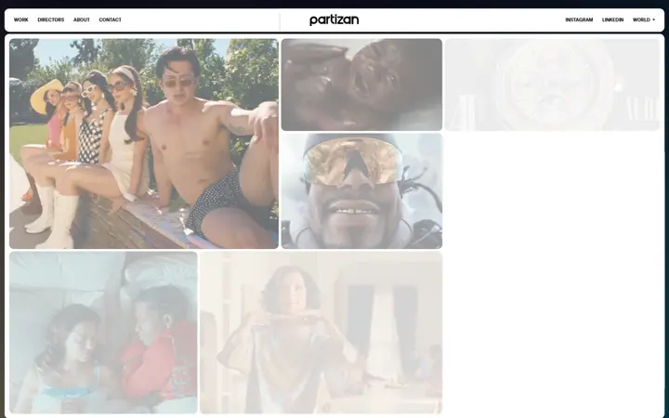Open the thumbnail of man with gold visor
669x418 pixels.
pyautogui.click(x=361, y=191)
